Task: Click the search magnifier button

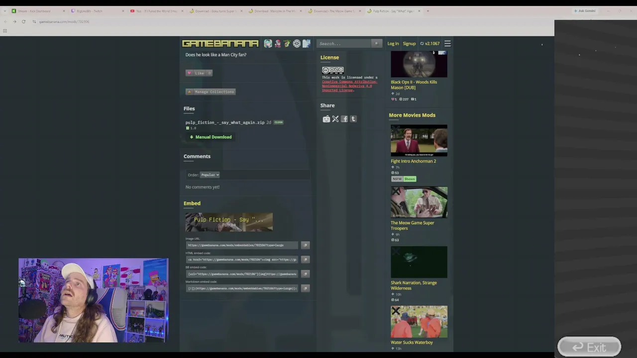Action: [x=376, y=43]
